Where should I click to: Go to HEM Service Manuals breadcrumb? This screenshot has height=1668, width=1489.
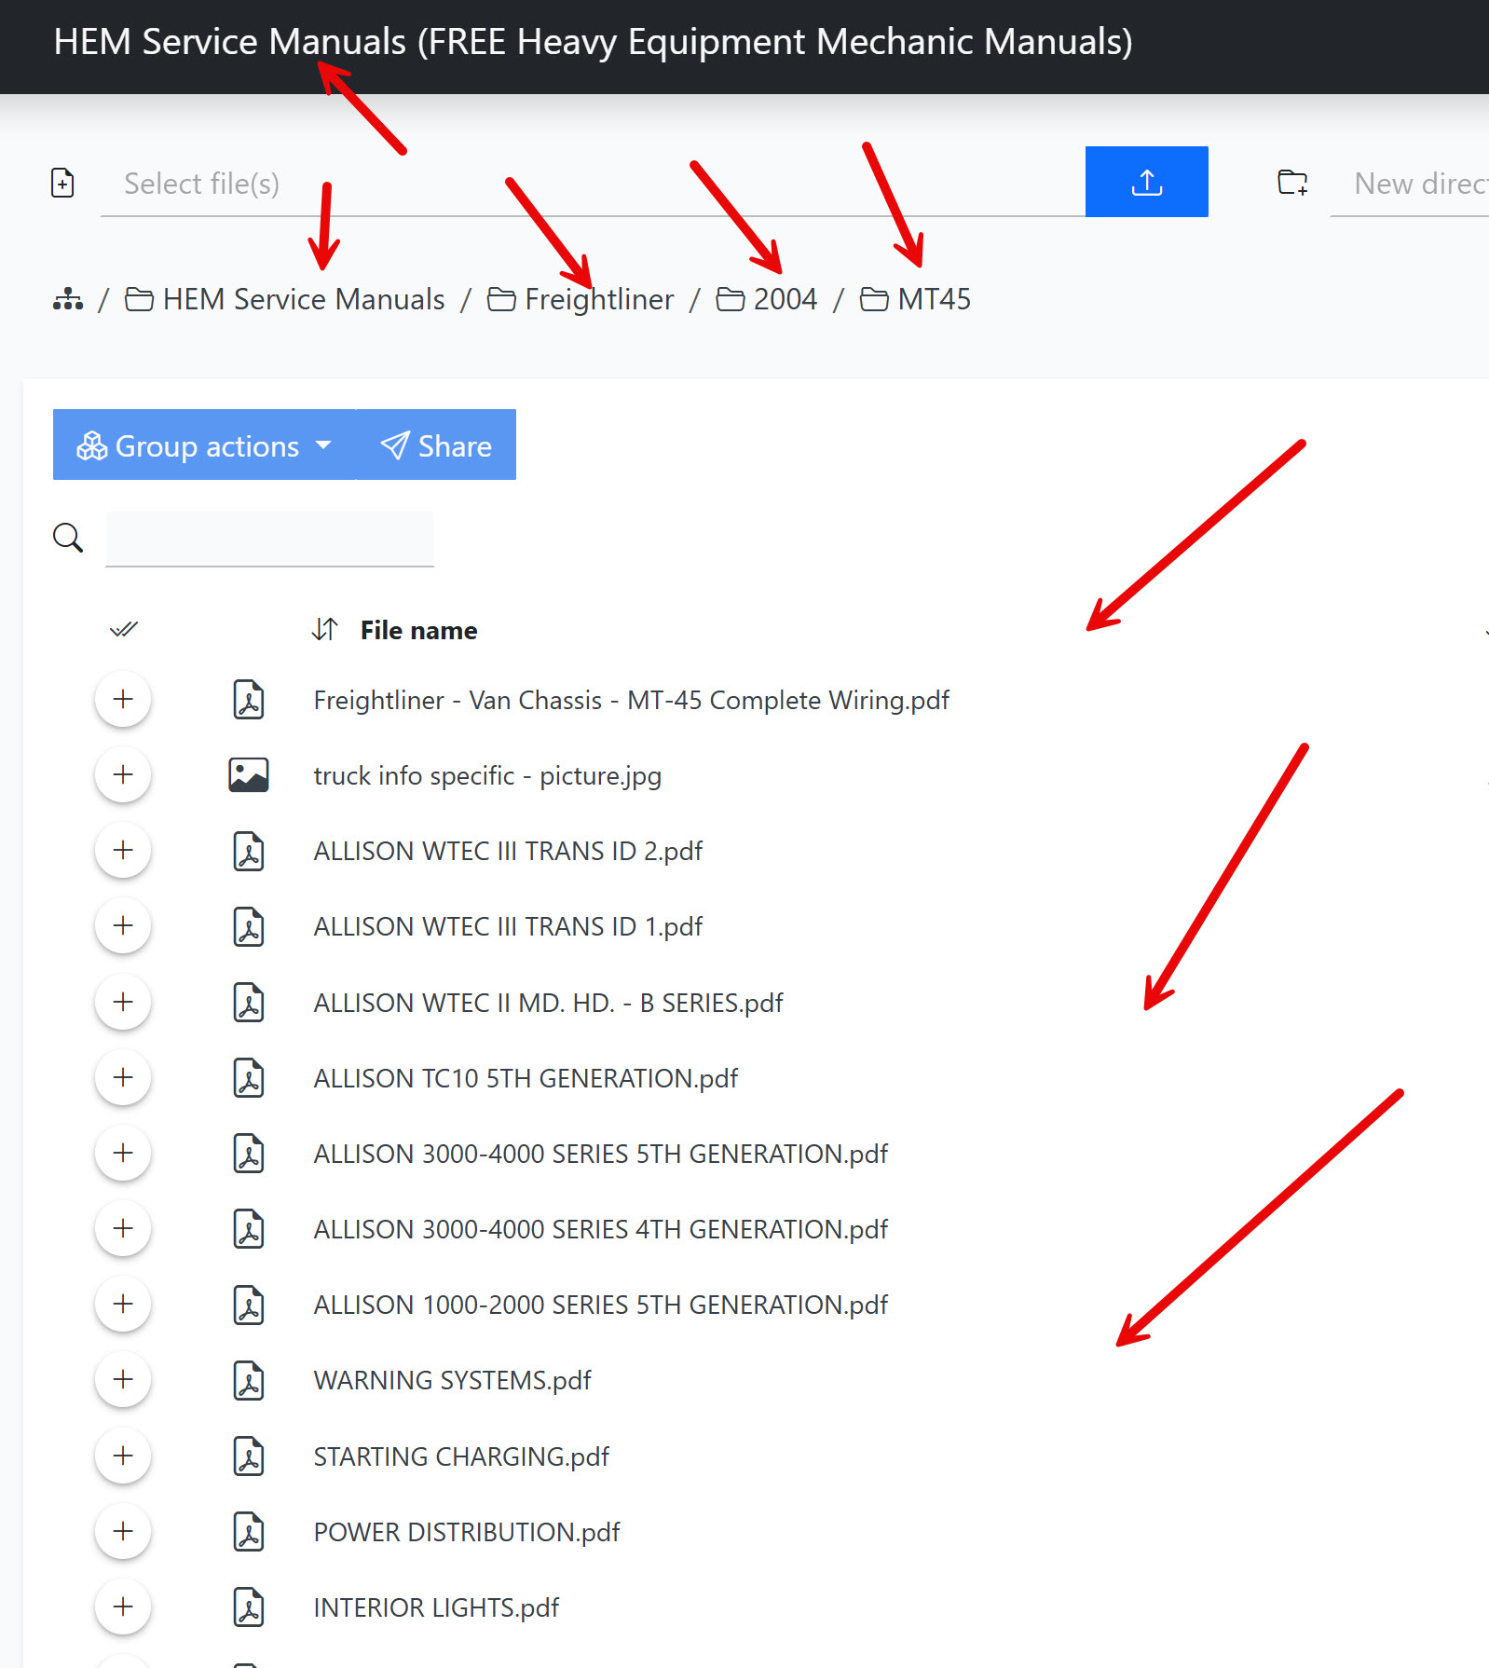point(285,299)
